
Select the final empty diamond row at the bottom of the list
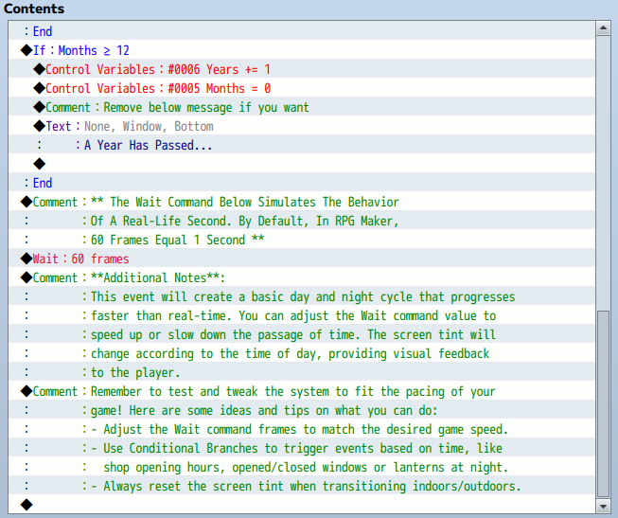(302, 504)
